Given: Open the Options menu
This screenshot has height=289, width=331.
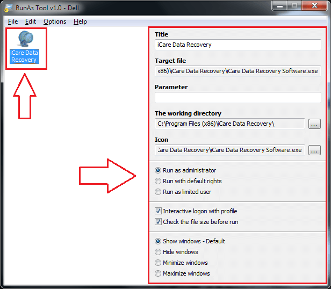Looking at the screenshot, I should coord(55,21).
